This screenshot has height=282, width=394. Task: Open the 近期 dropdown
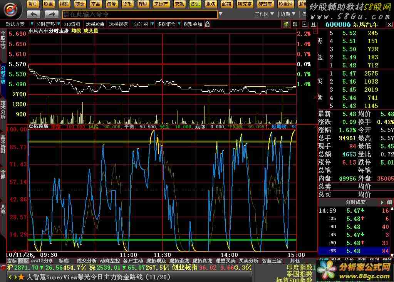pos(288,14)
